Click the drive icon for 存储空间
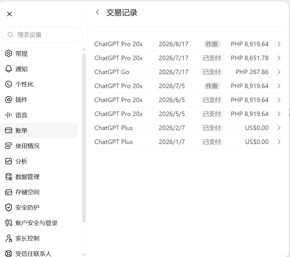Screen dimensions: 290x257 [9, 192]
